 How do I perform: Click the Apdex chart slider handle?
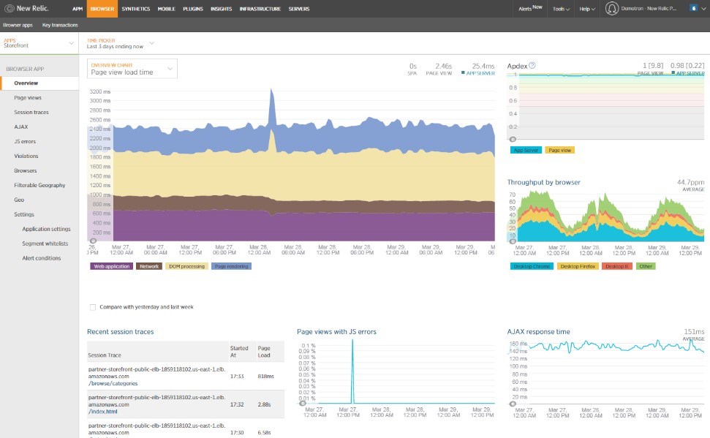513,139
